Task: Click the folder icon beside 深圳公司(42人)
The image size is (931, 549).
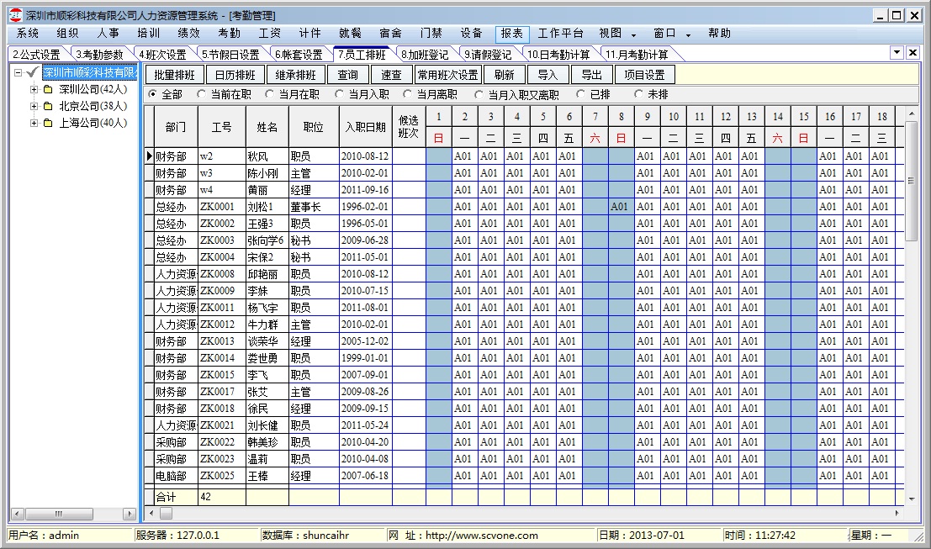Action: (x=48, y=90)
